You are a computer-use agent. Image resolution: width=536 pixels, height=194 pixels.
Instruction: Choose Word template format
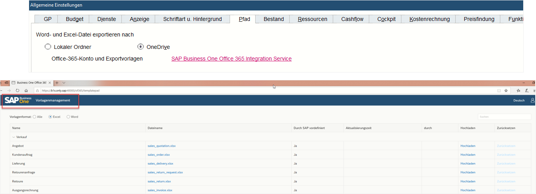click(x=69, y=116)
